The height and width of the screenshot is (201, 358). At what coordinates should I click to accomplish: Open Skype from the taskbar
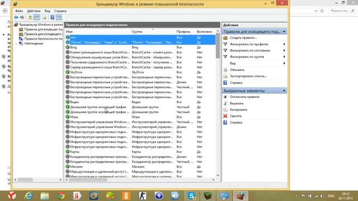(x=191, y=196)
